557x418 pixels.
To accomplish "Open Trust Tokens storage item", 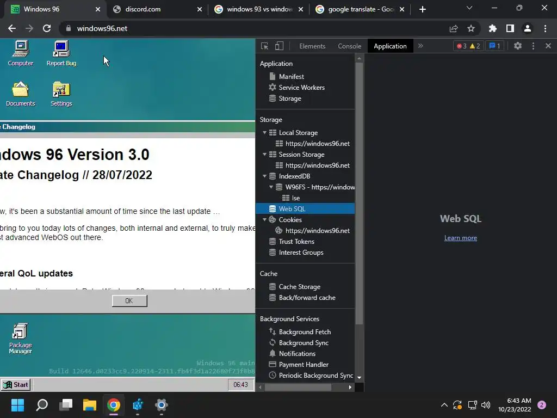I will click(x=296, y=241).
